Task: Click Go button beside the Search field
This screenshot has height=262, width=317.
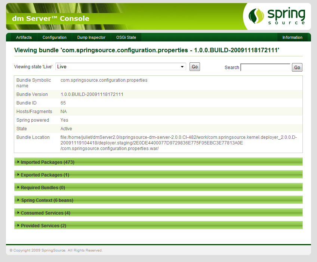Action: 297,68
